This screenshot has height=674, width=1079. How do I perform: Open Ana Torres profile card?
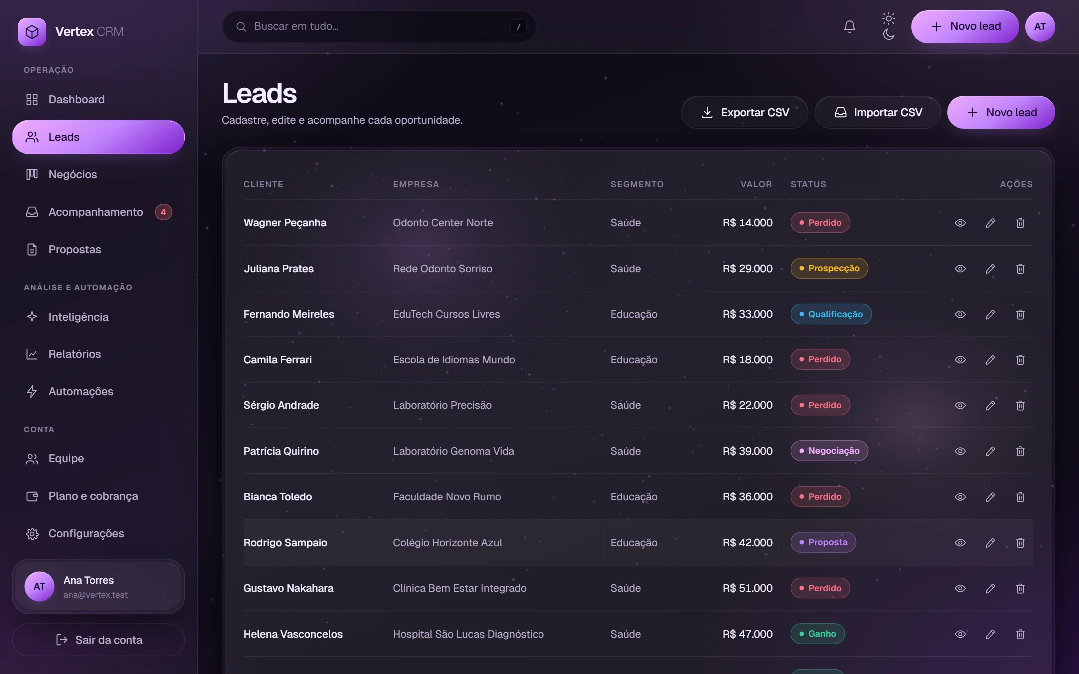click(x=98, y=587)
